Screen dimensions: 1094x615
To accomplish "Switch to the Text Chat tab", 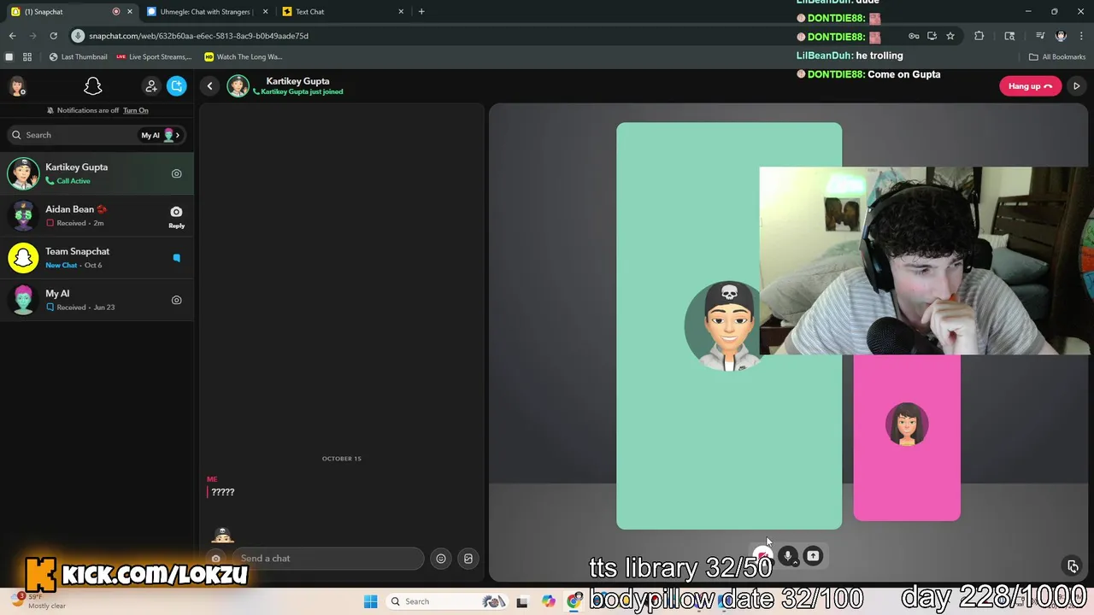I will (x=342, y=12).
